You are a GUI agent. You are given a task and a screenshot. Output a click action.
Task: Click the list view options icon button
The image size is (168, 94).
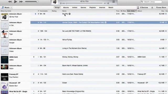click(x=152, y=8)
